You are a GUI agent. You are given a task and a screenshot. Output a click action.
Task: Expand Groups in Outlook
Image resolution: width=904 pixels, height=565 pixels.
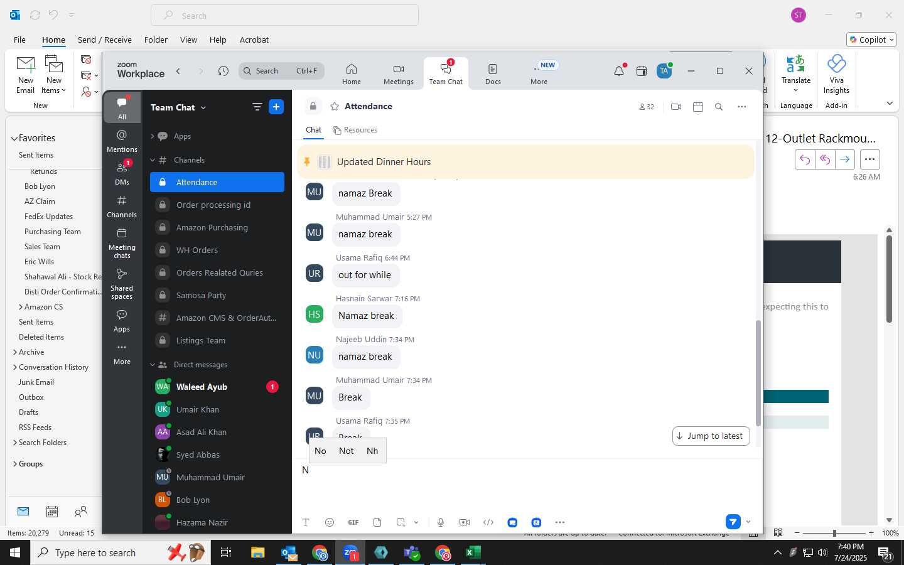pyautogui.click(x=15, y=464)
